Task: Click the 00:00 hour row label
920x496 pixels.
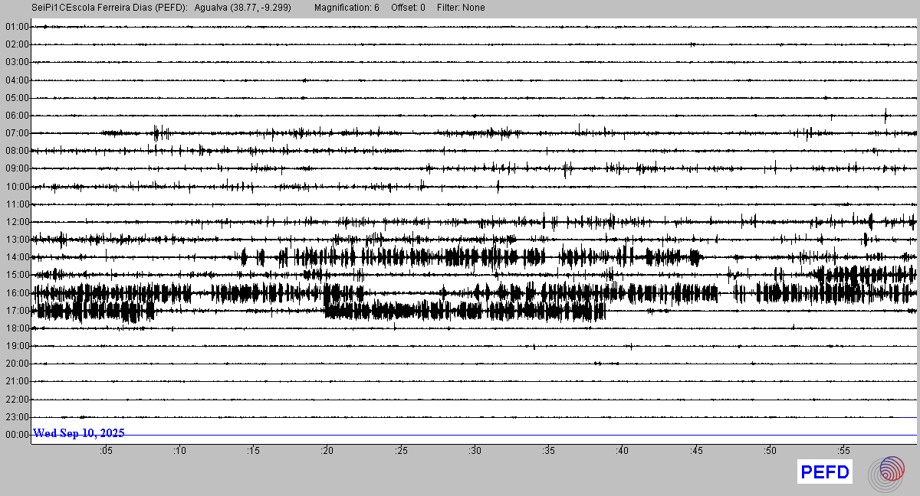Action: (17, 435)
